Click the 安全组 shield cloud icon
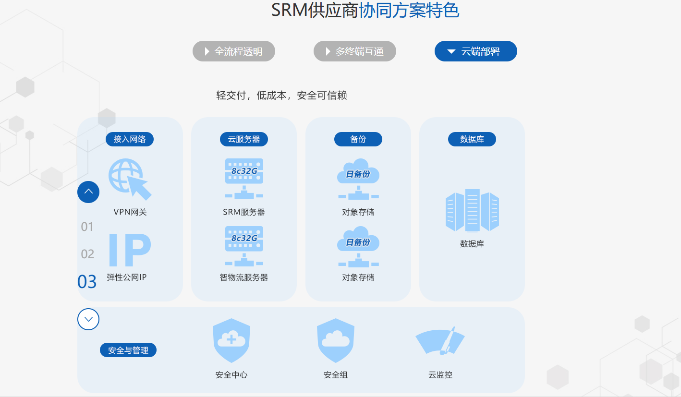681x397 pixels. 336,340
